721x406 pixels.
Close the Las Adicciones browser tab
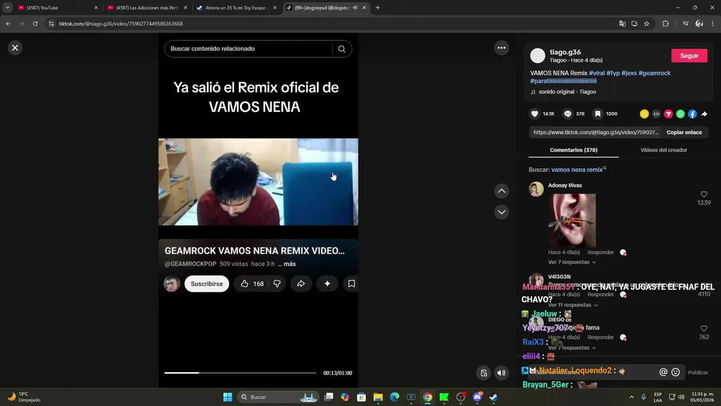[185, 8]
